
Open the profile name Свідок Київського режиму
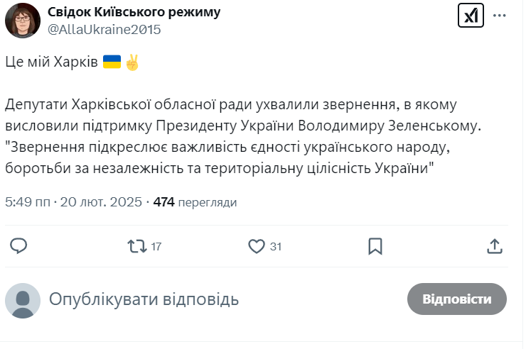coord(134,13)
